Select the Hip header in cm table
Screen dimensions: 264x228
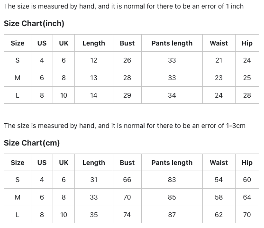pyautogui.click(x=247, y=163)
